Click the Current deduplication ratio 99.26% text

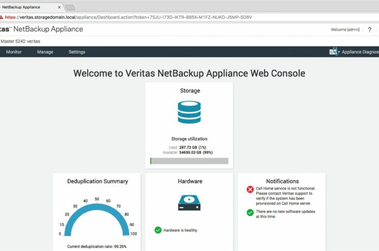pyautogui.click(x=97, y=247)
